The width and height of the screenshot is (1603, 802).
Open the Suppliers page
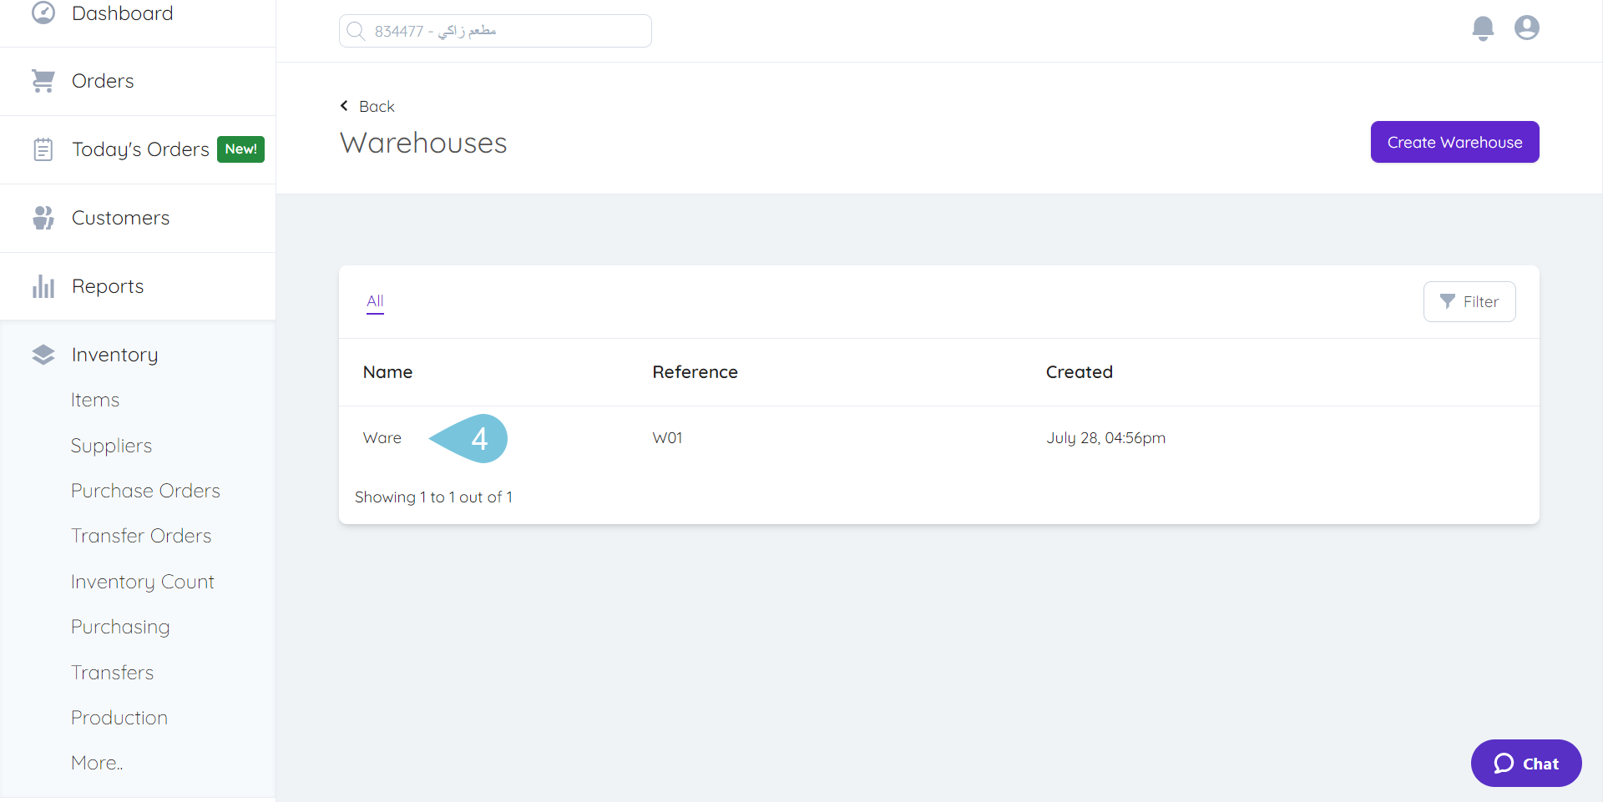(x=111, y=446)
